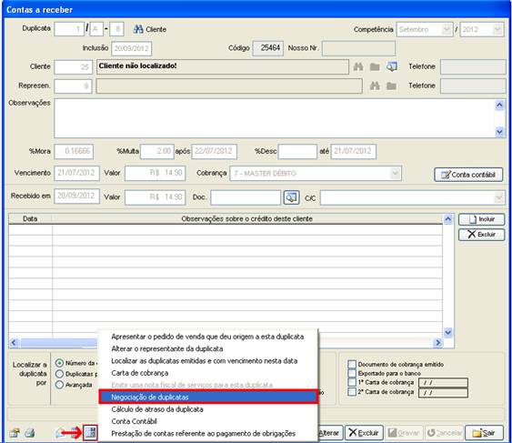
Task: Choose 'Carta de cobrança' menu item
Action: point(208,373)
